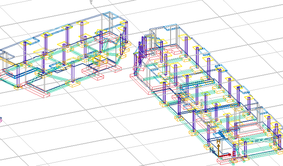Click the small gray marker at top edge
283x166 pixels.
[x=91, y=2]
